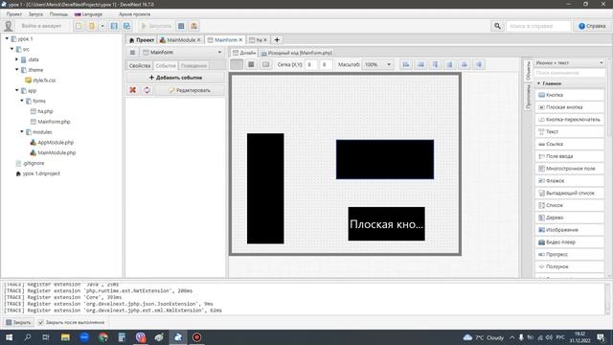
Task: Click the hamburger list icon beside MainForm dropdown
Action: [132, 53]
